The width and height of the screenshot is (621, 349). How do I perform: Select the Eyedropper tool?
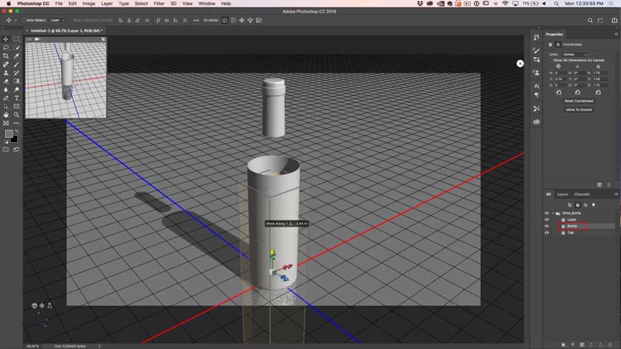[17, 56]
